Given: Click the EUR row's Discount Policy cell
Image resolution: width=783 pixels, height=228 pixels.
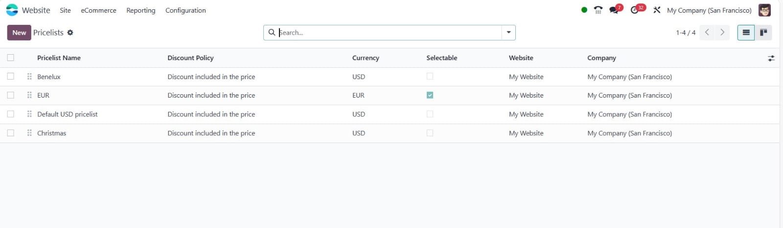Looking at the screenshot, I should click(211, 95).
